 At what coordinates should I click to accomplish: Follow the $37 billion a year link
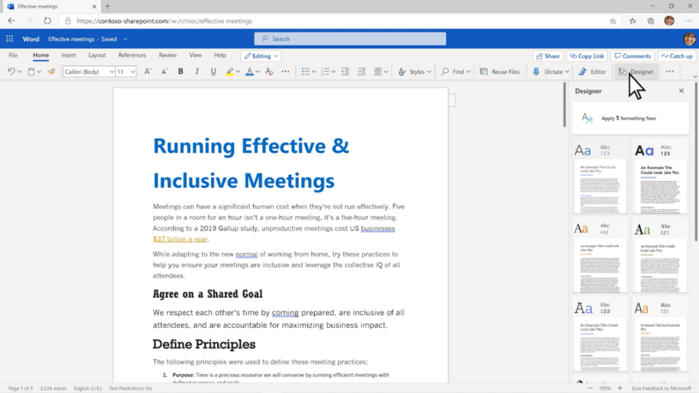[180, 239]
